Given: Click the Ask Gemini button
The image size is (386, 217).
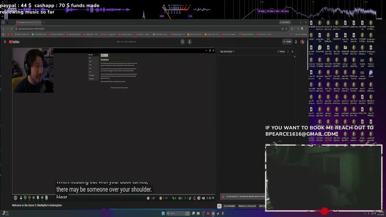Looking at the screenshot, I should tap(285, 22).
